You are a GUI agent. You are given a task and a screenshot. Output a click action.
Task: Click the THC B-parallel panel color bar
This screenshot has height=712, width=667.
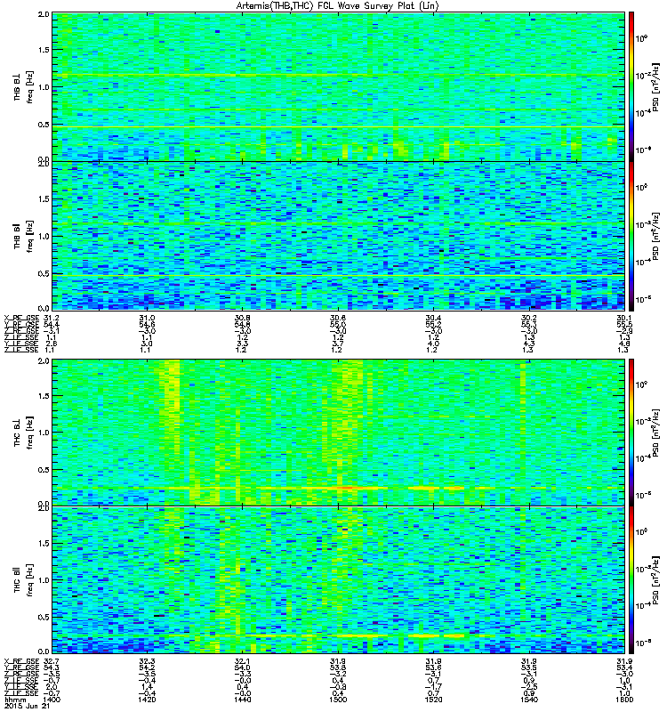pyautogui.click(x=631, y=580)
